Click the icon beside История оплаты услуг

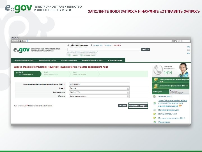[x=154, y=114]
